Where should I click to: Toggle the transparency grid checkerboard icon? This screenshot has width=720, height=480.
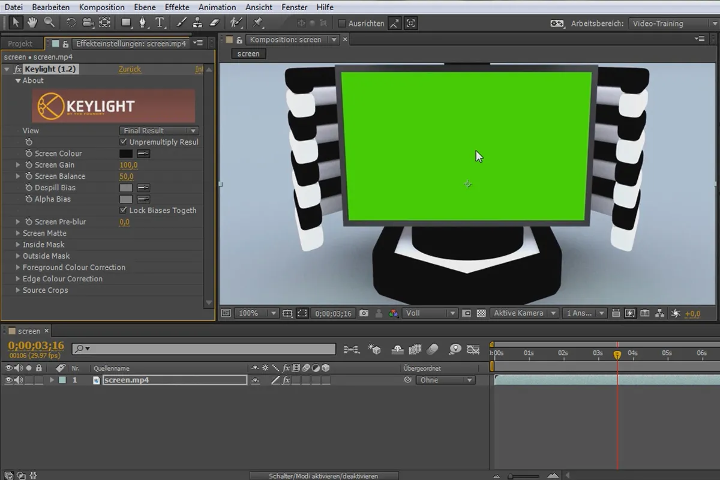[x=481, y=313]
